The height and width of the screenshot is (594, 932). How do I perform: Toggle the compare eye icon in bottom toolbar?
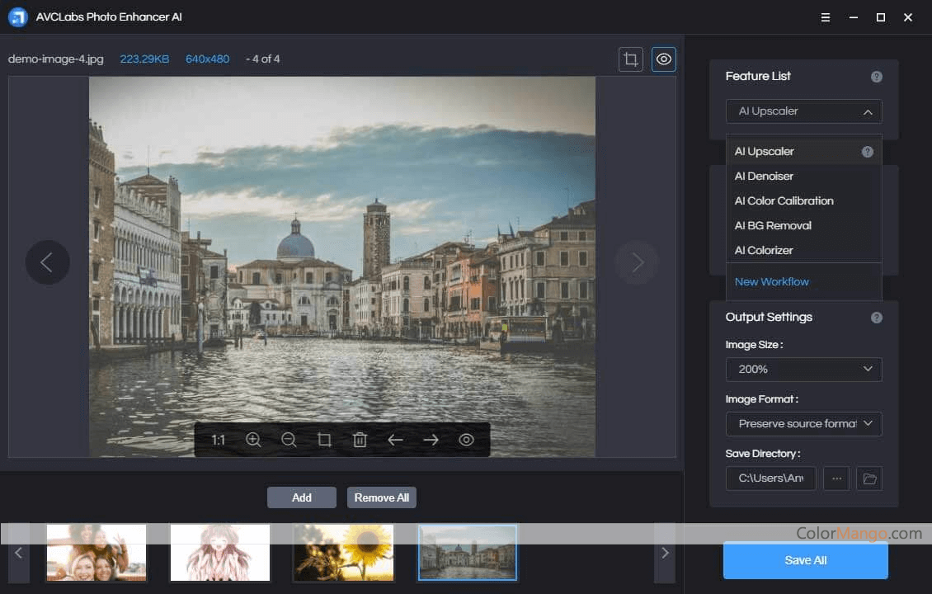click(466, 440)
